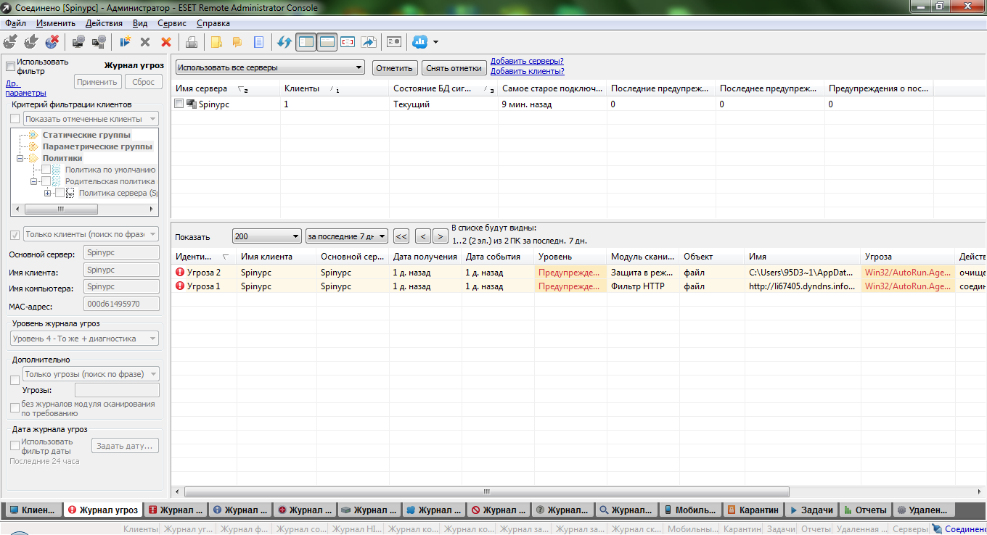Click the red bracket frame toolbar icon
This screenshot has width=987, height=535.
[x=348, y=42]
